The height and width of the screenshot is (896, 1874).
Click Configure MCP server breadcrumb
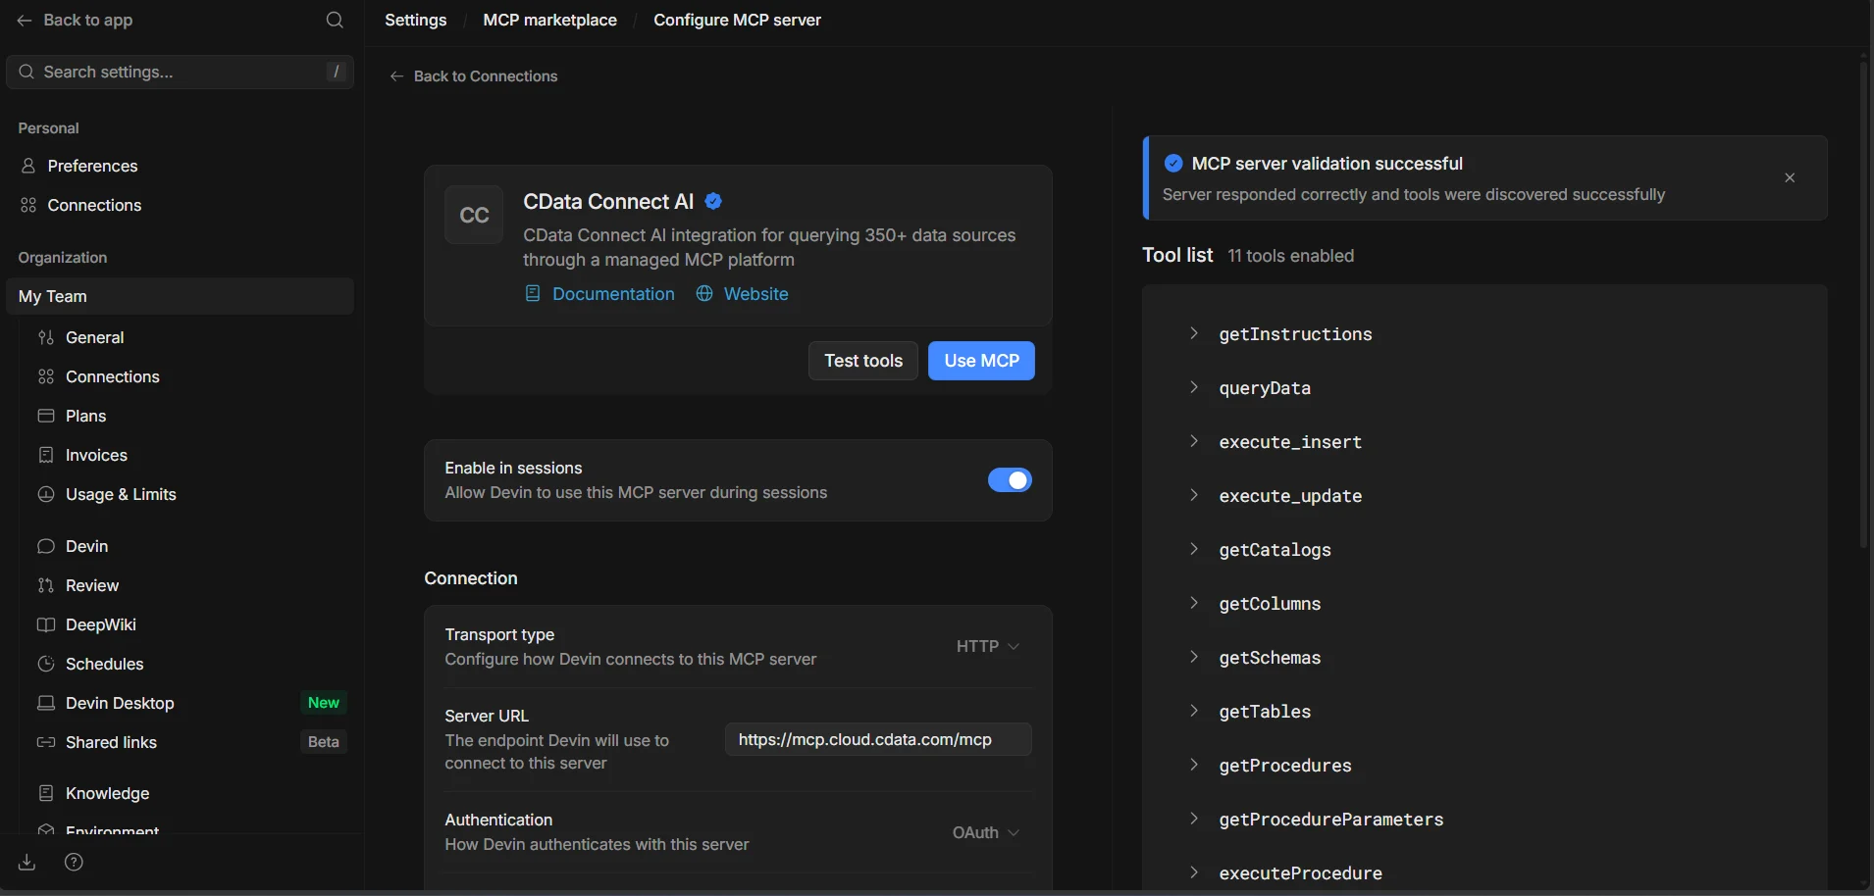click(737, 20)
